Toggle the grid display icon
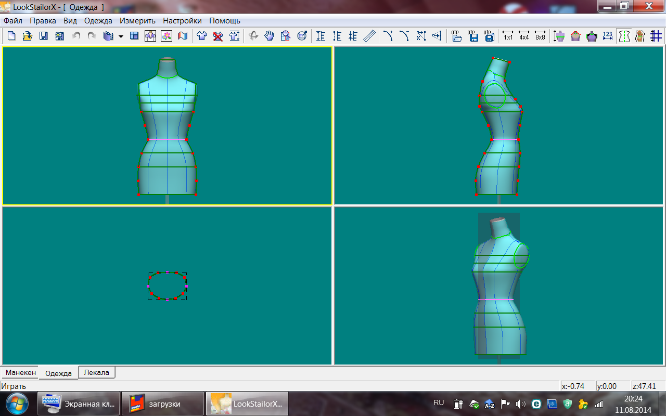 (x=656, y=36)
